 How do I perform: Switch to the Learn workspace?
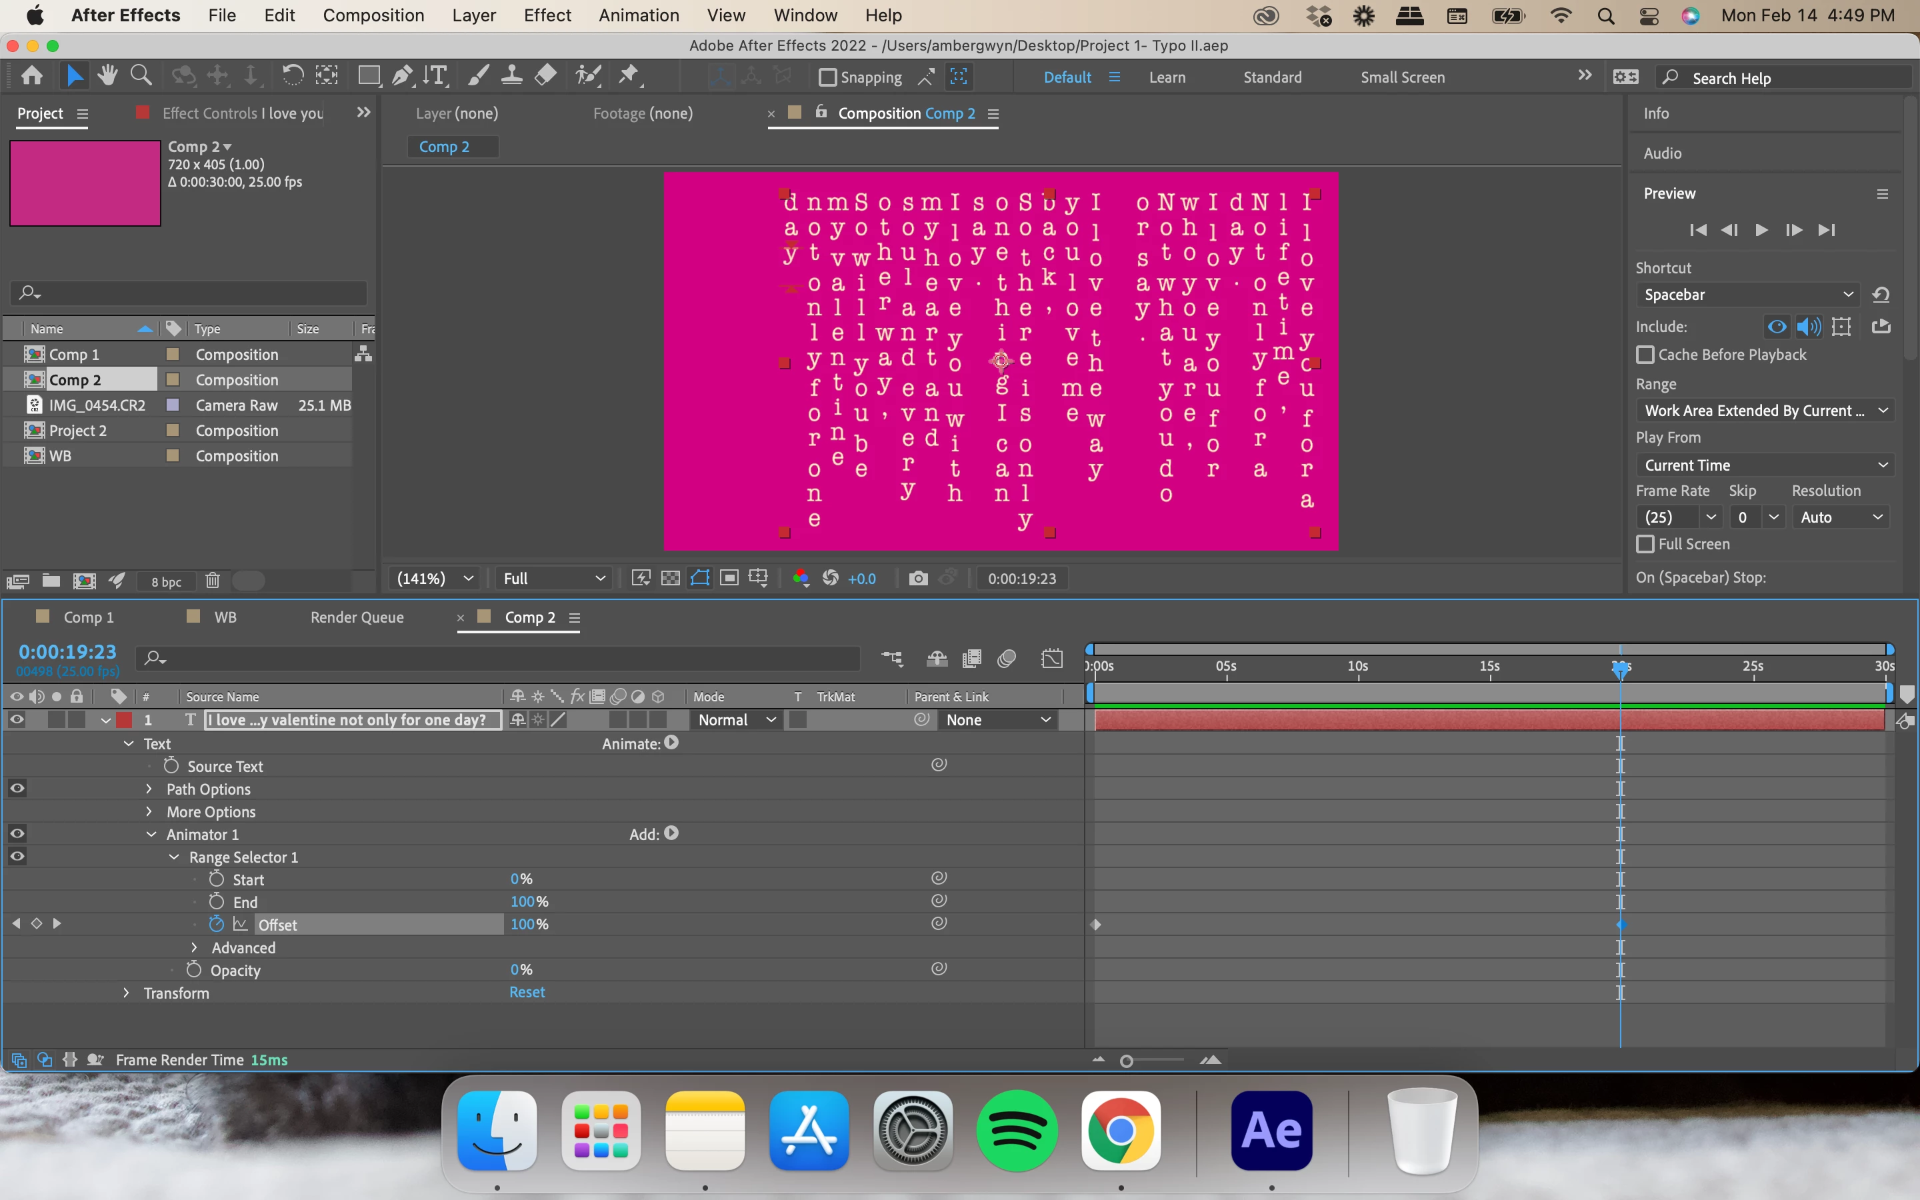1166,77
